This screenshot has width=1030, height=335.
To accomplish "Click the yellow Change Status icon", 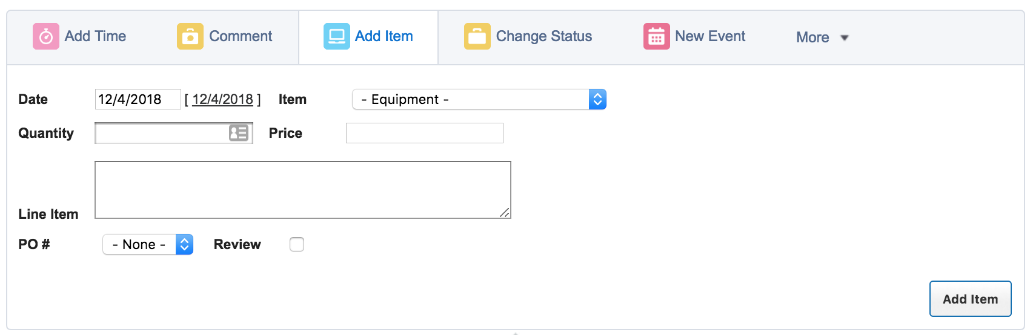I will coord(477,36).
